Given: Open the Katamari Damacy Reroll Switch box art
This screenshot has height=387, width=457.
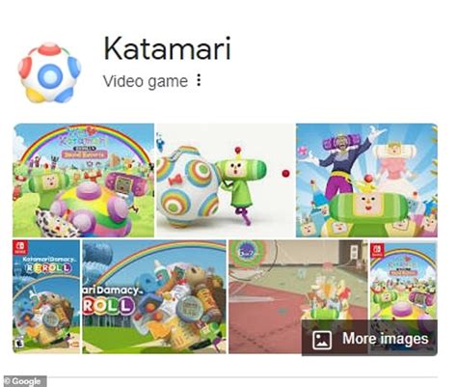Looking at the screenshot, I should coord(46,296).
